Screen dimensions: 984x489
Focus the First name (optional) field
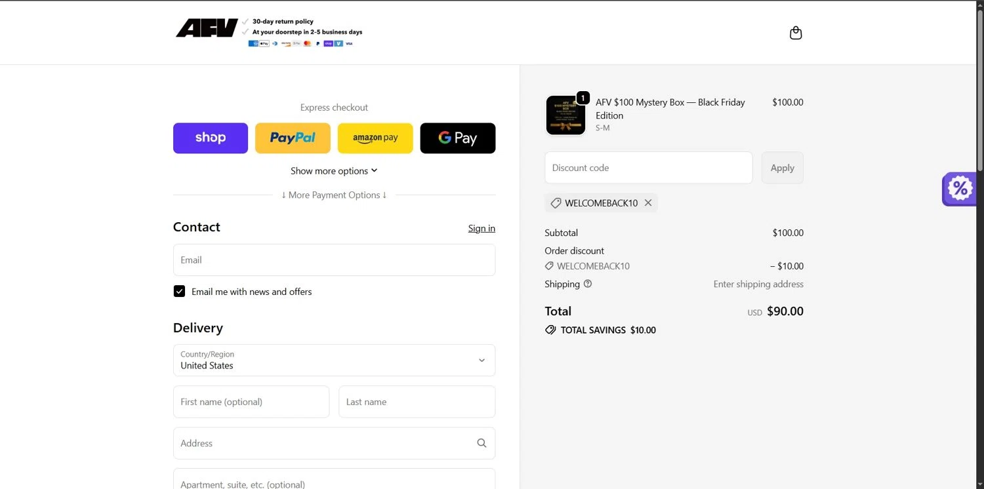pyautogui.click(x=251, y=402)
